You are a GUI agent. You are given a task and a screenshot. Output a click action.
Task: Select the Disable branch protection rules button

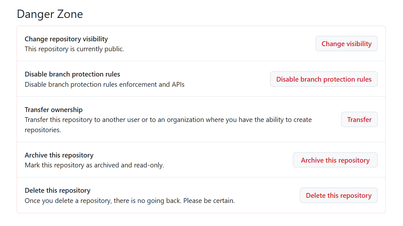point(324,79)
